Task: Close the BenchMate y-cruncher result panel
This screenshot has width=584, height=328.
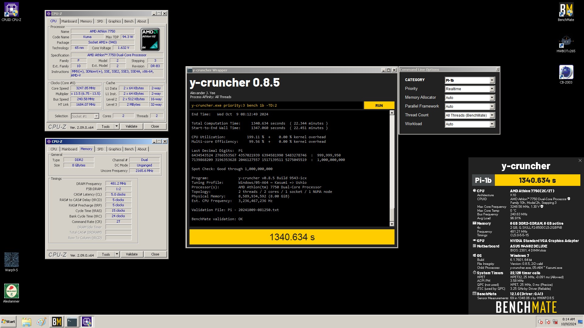Action: (580, 161)
